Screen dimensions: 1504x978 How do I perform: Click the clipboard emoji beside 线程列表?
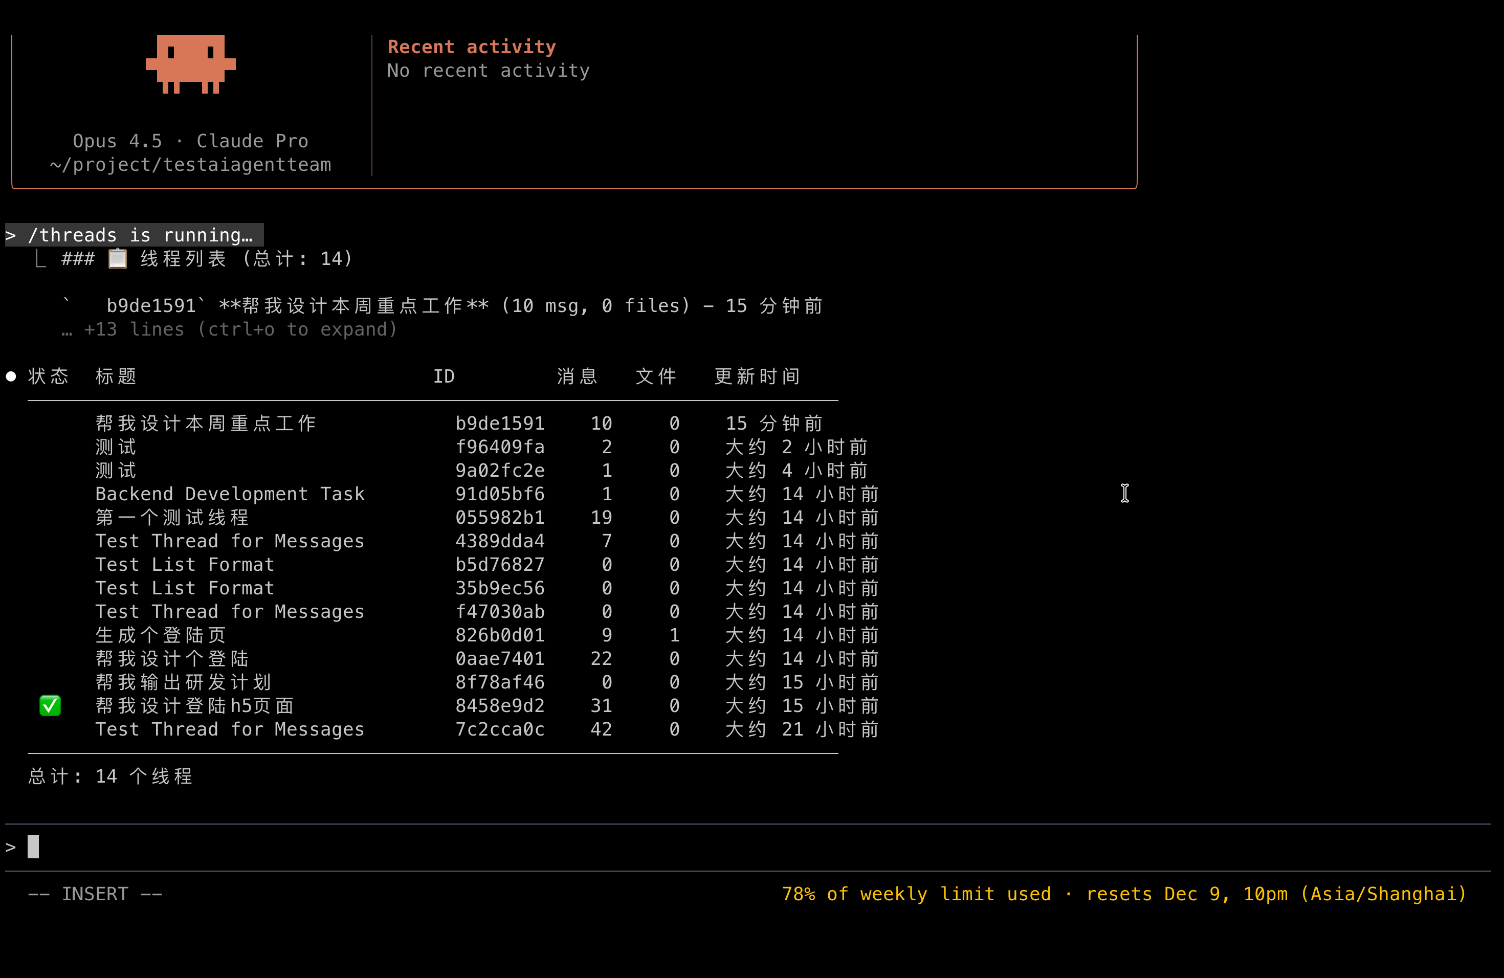118,258
